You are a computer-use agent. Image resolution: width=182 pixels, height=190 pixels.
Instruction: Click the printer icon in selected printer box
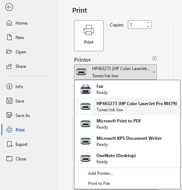(81, 72)
